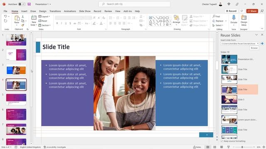This screenshot has height=149, width=266.
Task: Toggle the AutoSave switch
Action: tap(22, 4)
